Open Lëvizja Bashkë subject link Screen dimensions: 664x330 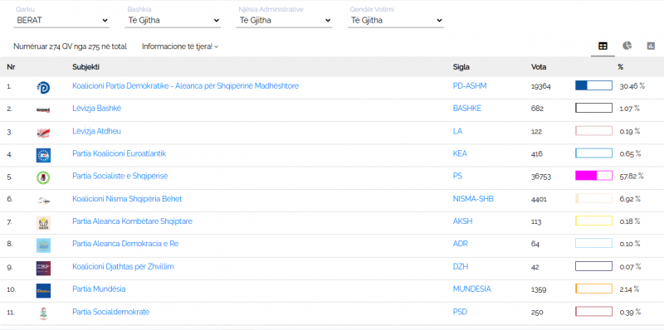coord(97,109)
